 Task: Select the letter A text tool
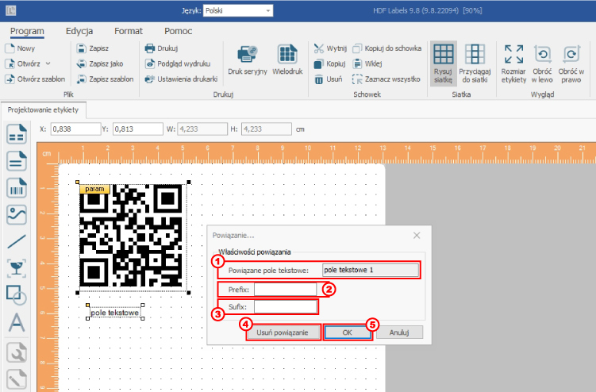(17, 322)
